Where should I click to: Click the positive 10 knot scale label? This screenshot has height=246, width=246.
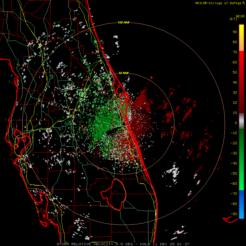(235, 113)
